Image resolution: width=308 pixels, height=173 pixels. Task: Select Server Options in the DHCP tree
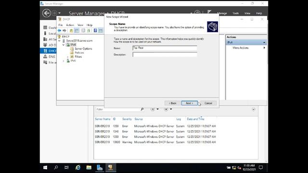click(x=83, y=49)
